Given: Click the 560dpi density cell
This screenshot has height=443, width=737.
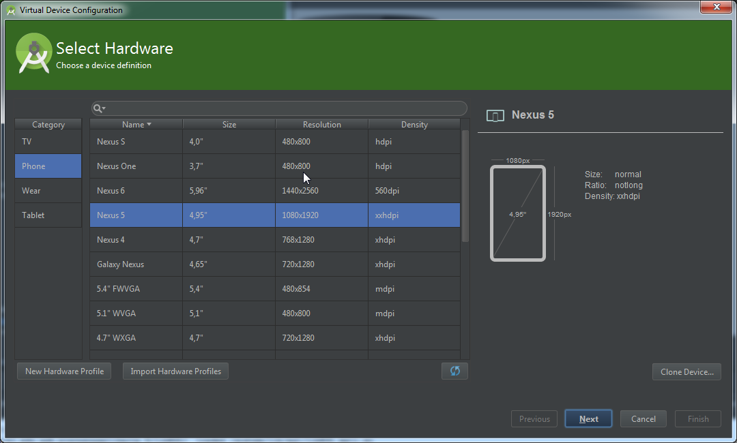Looking at the screenshot, I should [414, 191].
